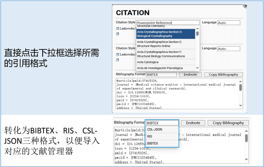Select RIS from the format dropdown
264x167 pixels.
click(x=162, y=136)
